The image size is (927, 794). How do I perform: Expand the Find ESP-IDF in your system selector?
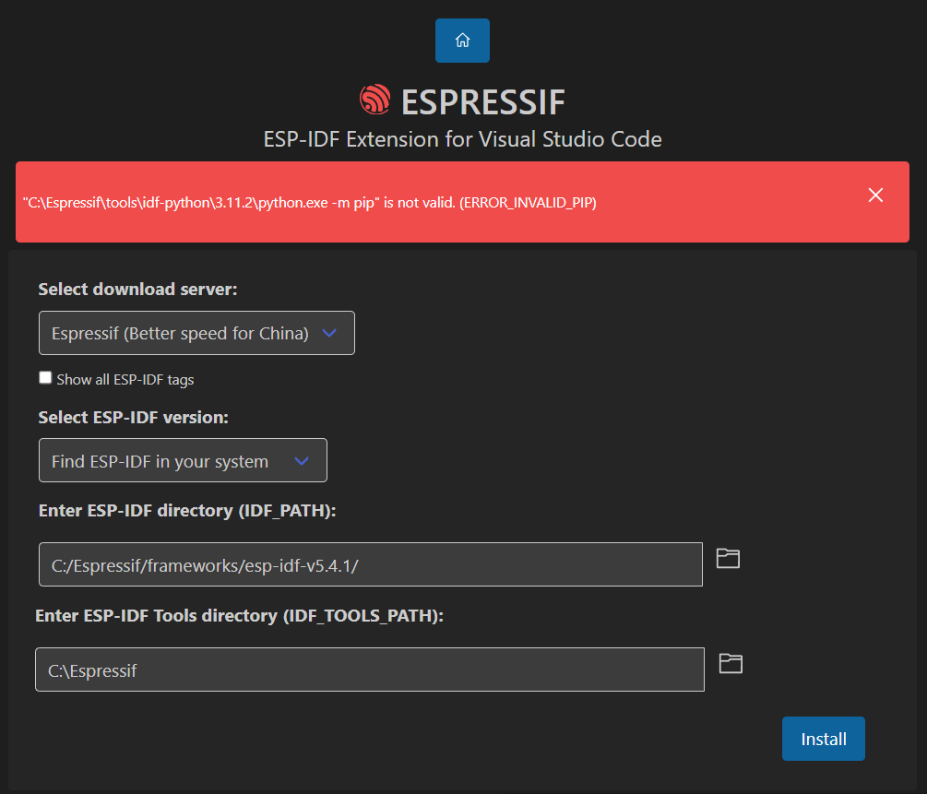click(183, 460)
